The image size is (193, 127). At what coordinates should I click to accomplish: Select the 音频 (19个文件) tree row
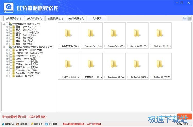click(24, 41)
